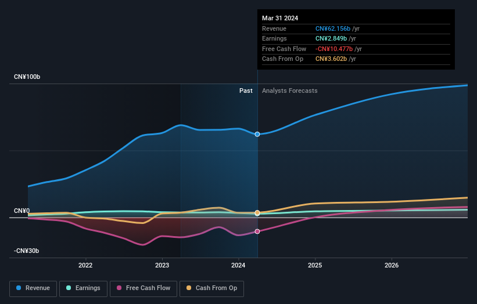The width and height of the screenshot is (477, 304).
Task: Click the 2024 x-axis label
Action: click(238, 265)
